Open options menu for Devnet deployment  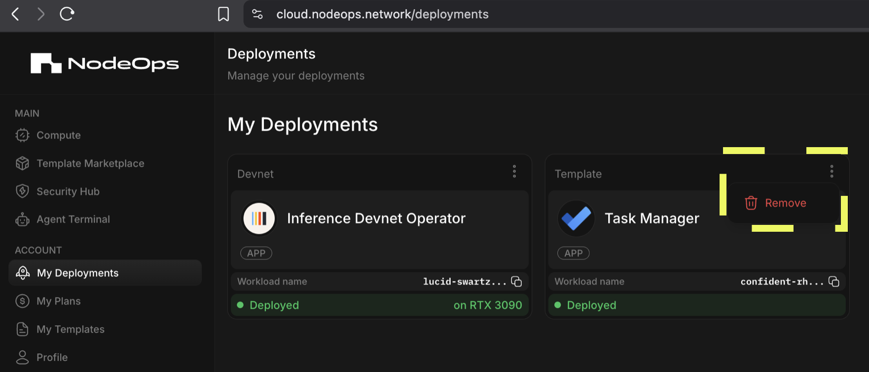click(514, 171)
